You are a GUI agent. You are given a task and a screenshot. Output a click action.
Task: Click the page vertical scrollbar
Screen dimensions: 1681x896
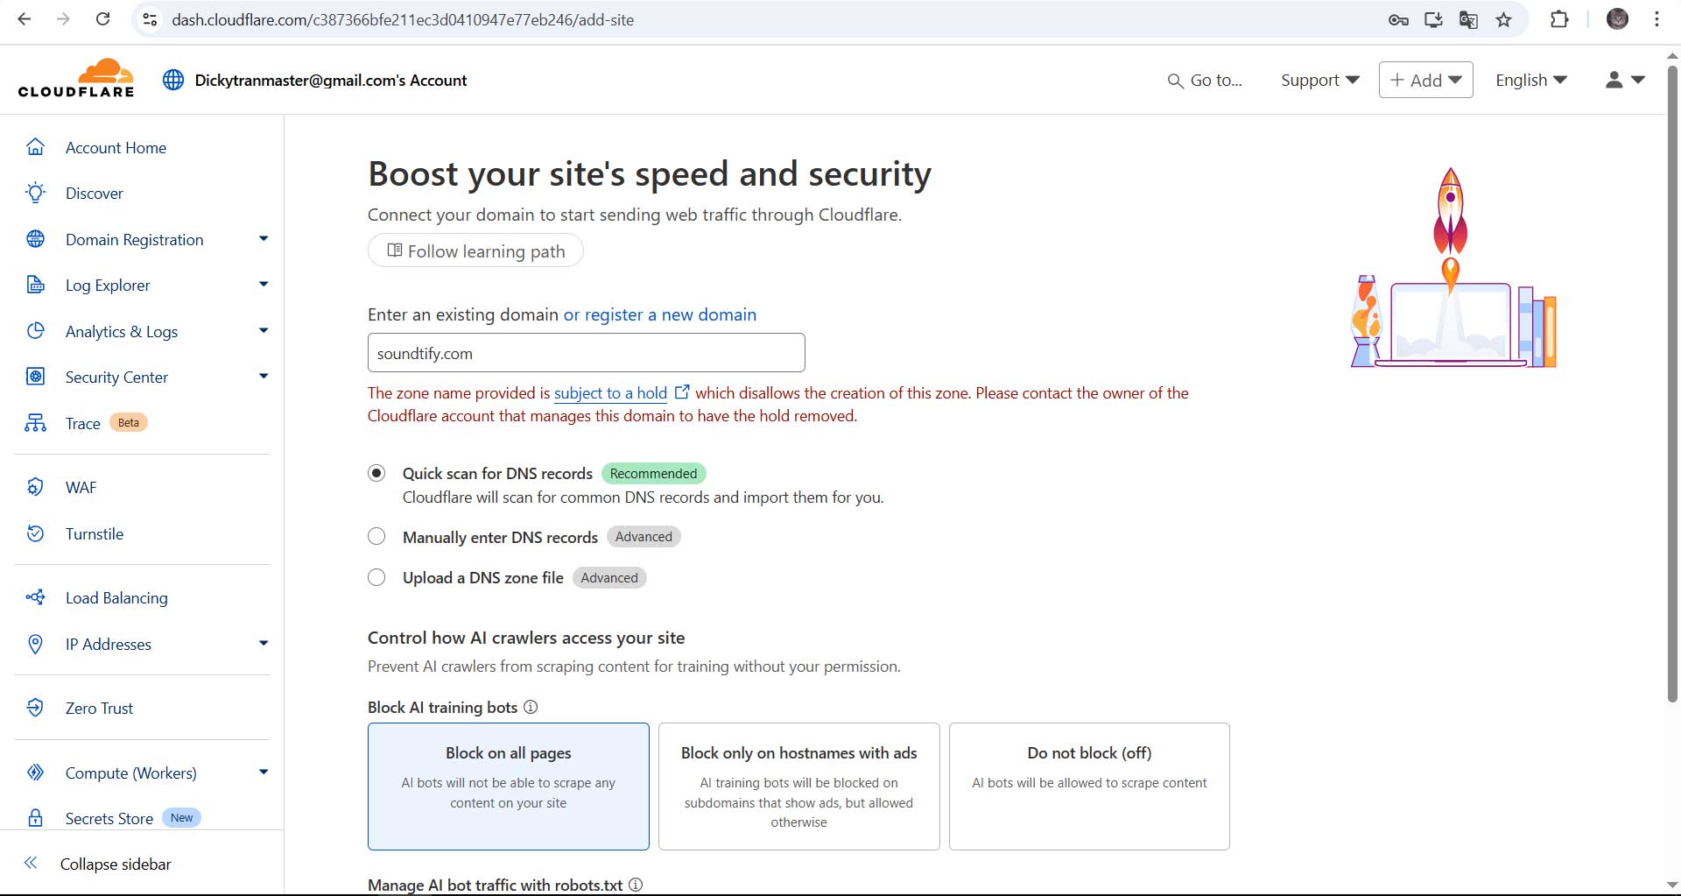coord(1672,384)
